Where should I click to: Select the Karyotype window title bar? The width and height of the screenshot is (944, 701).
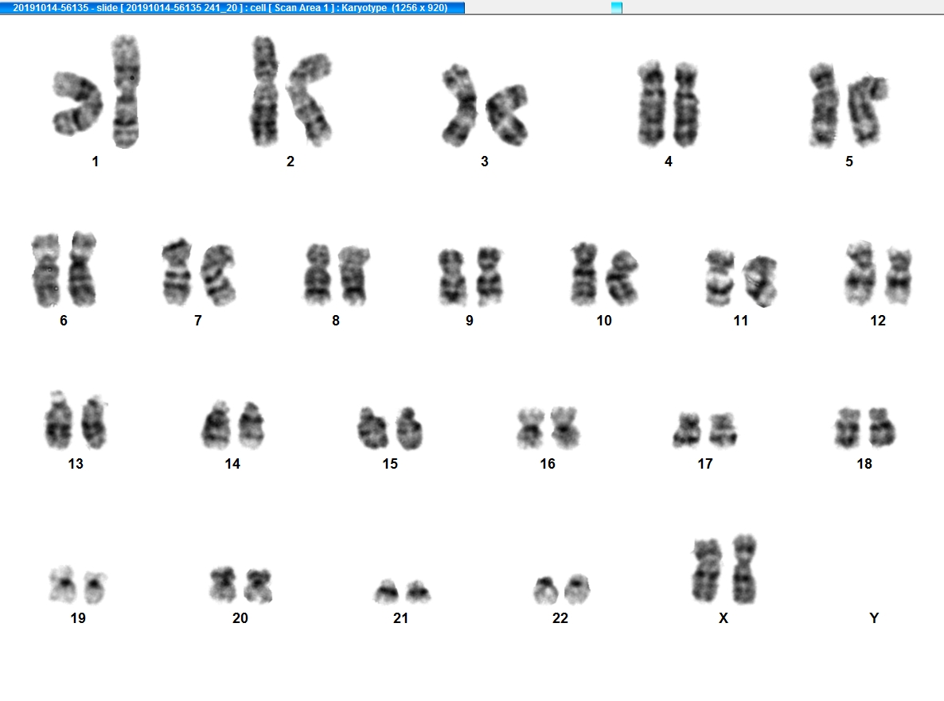click(x=232, y=7)
